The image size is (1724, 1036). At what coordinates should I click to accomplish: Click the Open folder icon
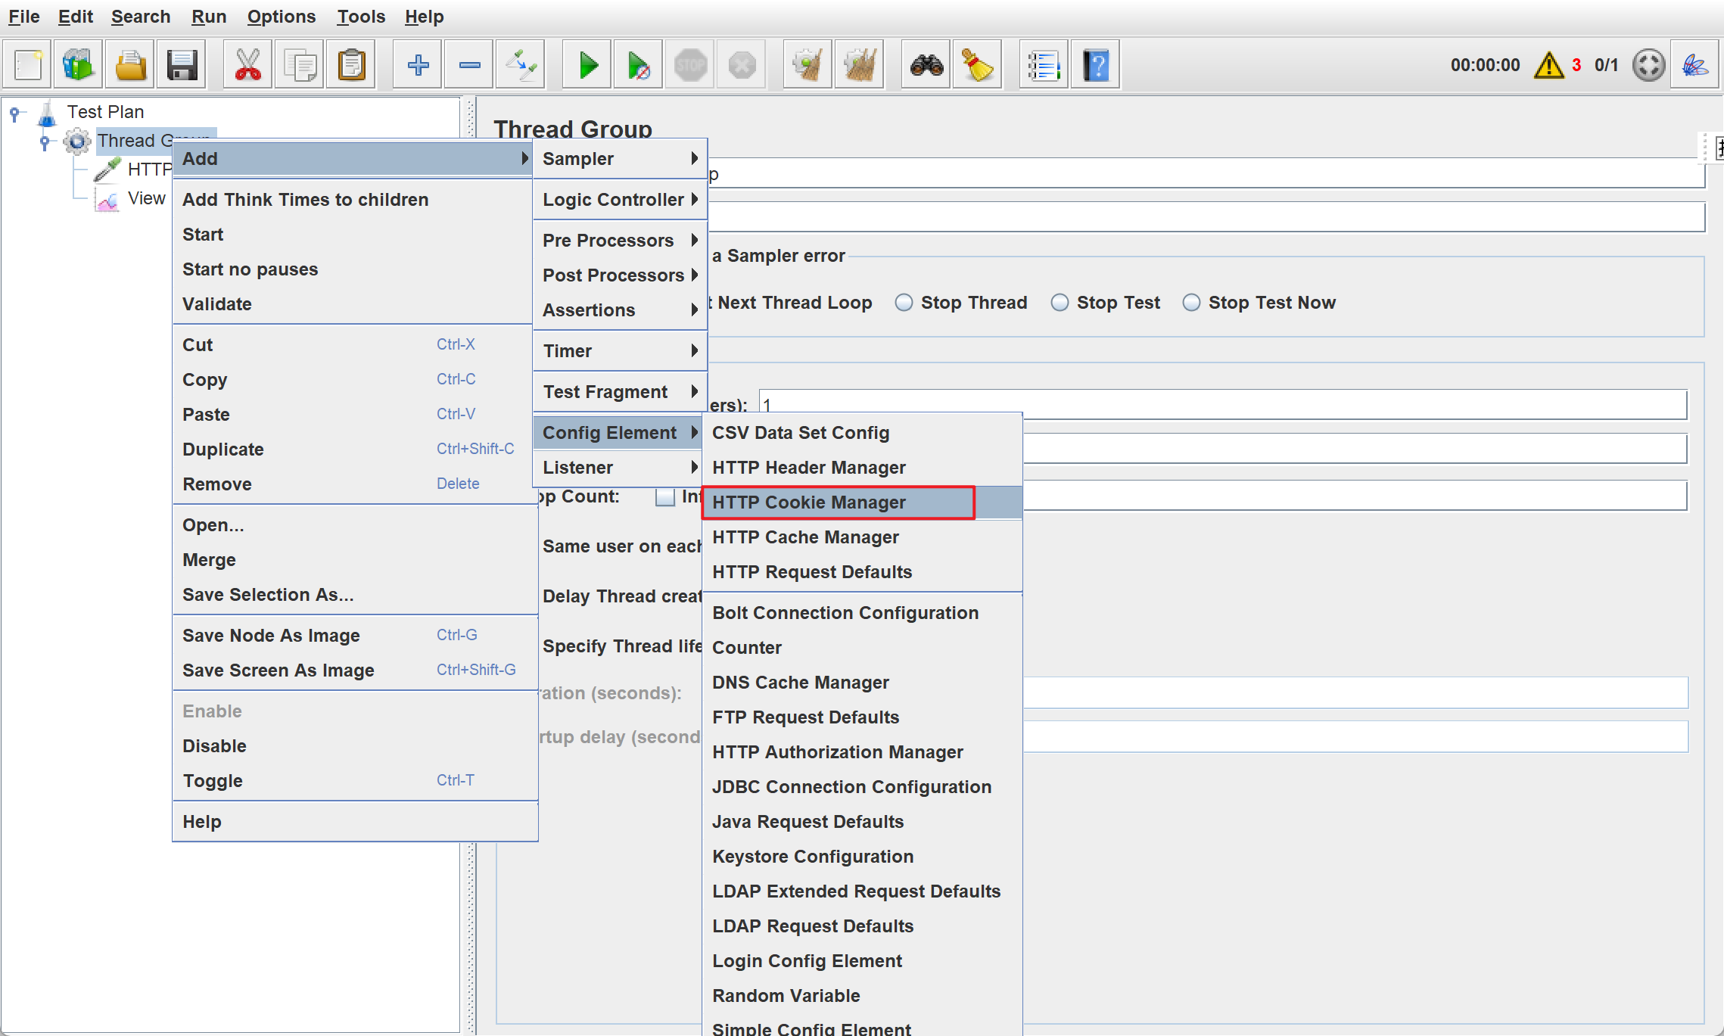tap(130, 66)
